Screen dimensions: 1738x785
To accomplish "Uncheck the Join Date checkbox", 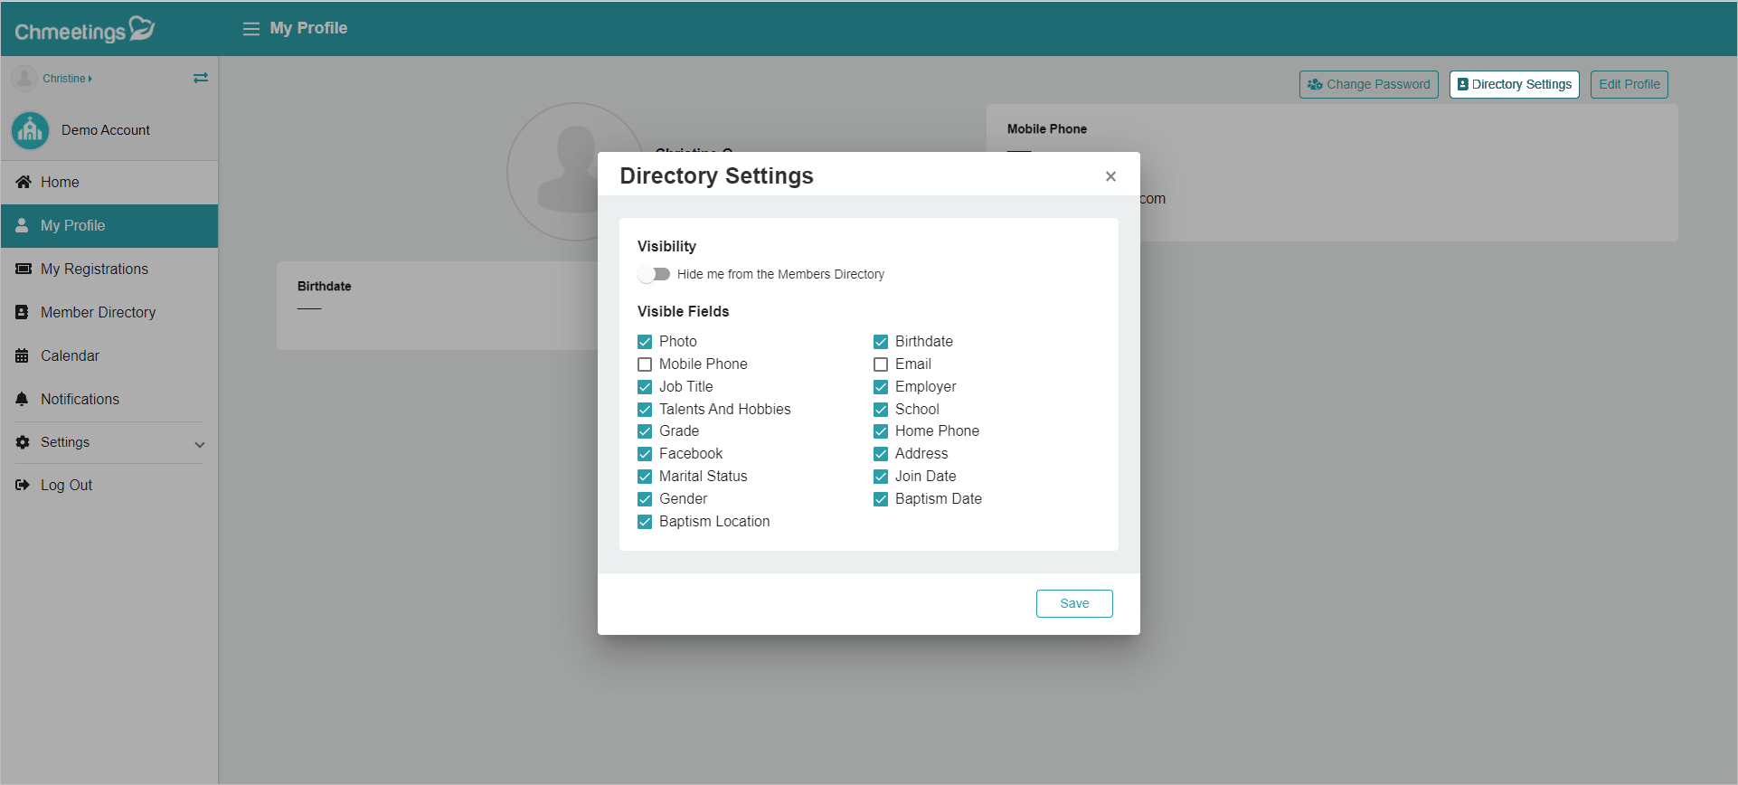I will tap(881, 477).
